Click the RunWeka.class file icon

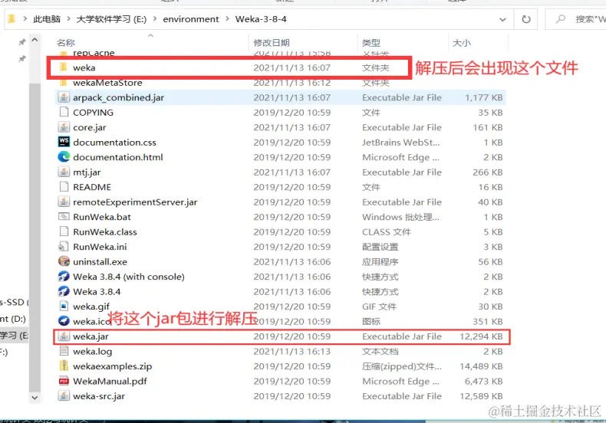point(64,231)
